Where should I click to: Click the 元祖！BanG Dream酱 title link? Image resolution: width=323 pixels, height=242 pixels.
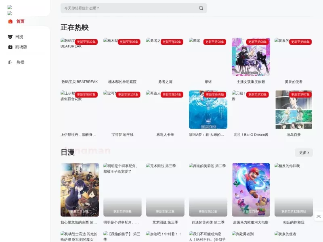coord(251,135)
